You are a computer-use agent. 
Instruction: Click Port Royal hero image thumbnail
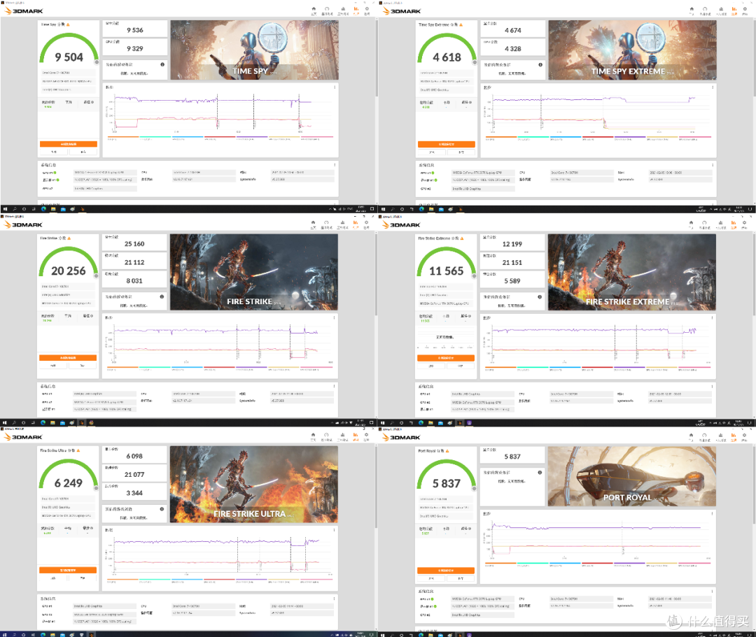pos(631,475)
